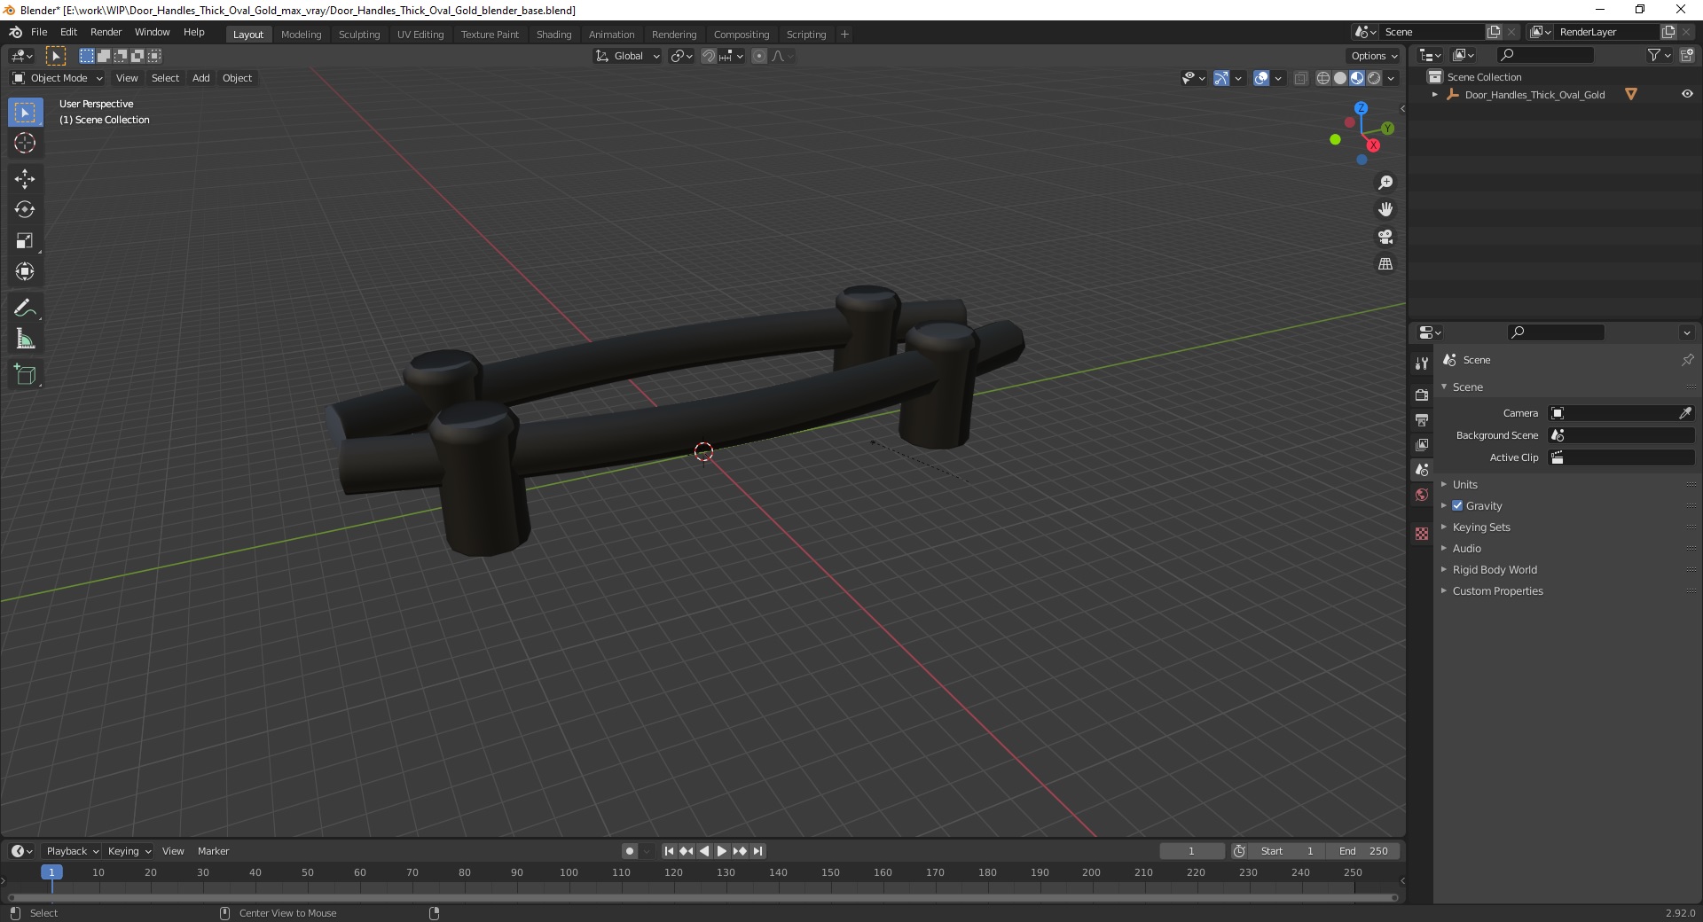
Task: Toggle the Gravity checkbox
Action: (1457, 505)
